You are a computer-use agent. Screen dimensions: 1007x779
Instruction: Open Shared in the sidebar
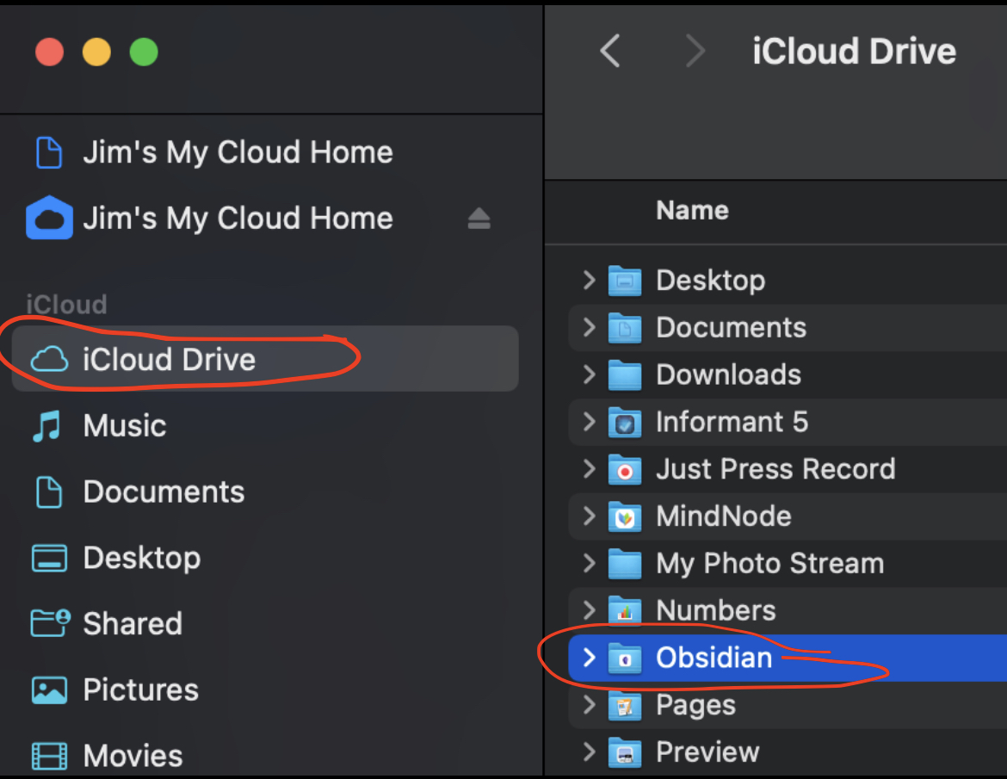click(x=133, y=623)
